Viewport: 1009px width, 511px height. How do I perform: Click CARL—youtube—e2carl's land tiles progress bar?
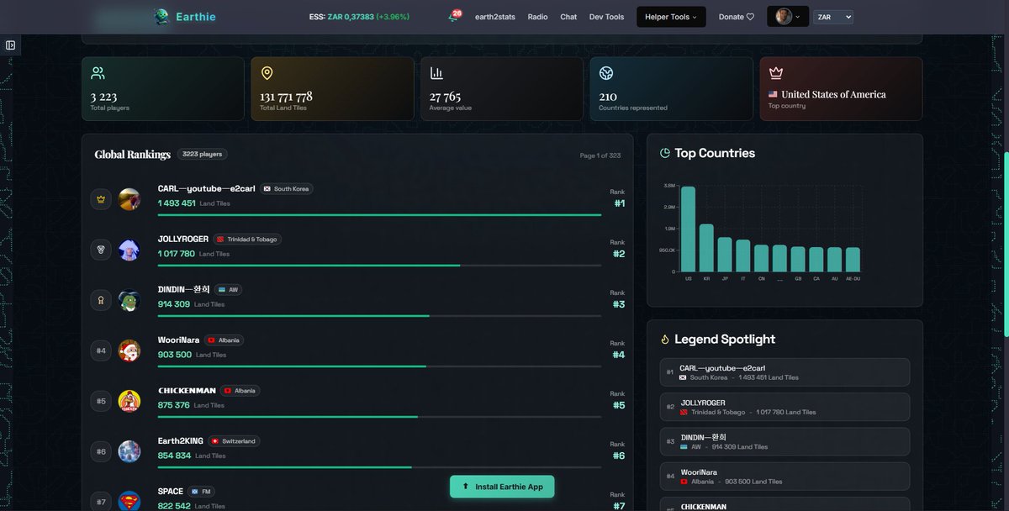pos(379,215)
